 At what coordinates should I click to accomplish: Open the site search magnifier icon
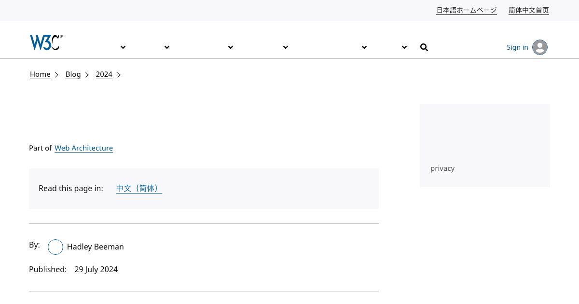pyautogui.click(x=424, y=47)
